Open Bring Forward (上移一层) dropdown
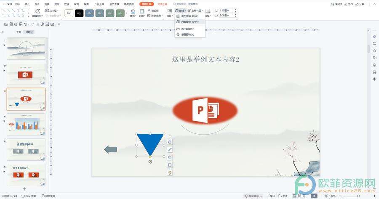The image size is (379, 199). pos(195,11)
